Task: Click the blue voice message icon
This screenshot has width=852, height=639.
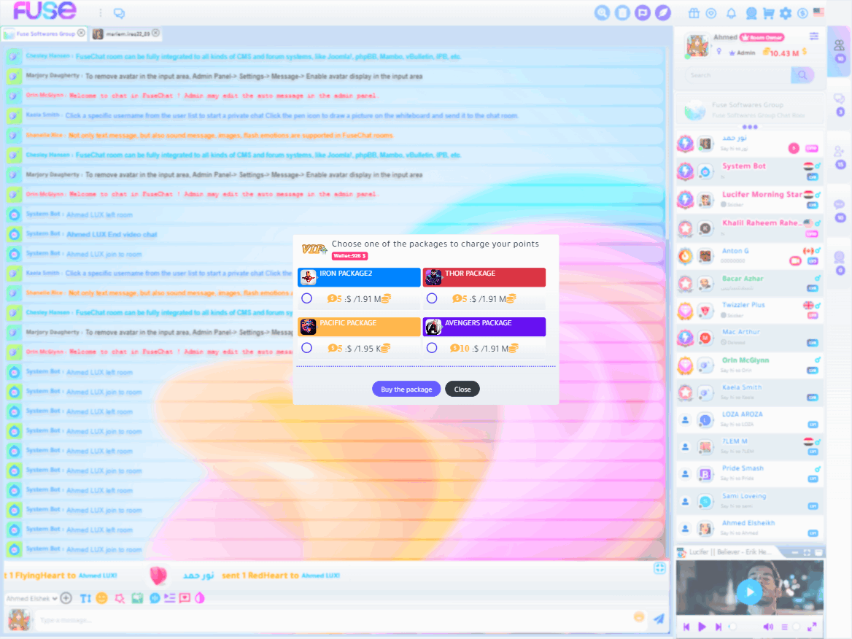Action: 155,598
